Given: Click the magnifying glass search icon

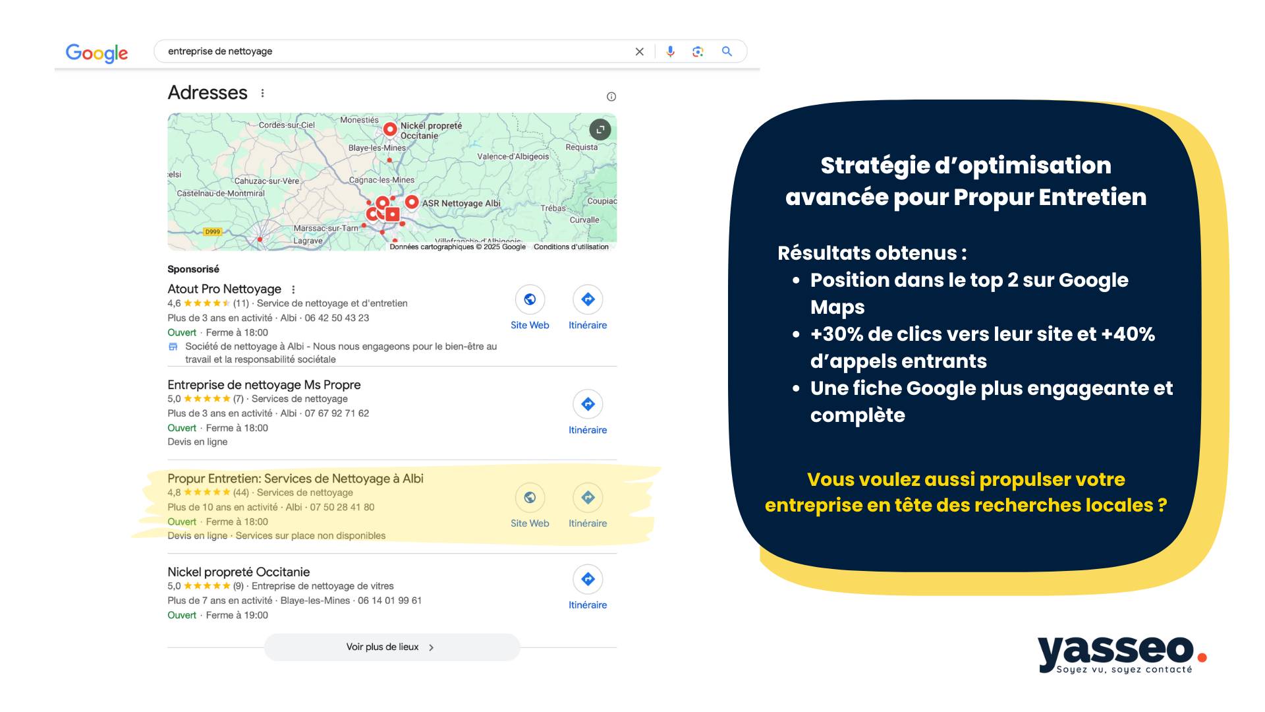Looking at the screenshot, I should point(727,51).
